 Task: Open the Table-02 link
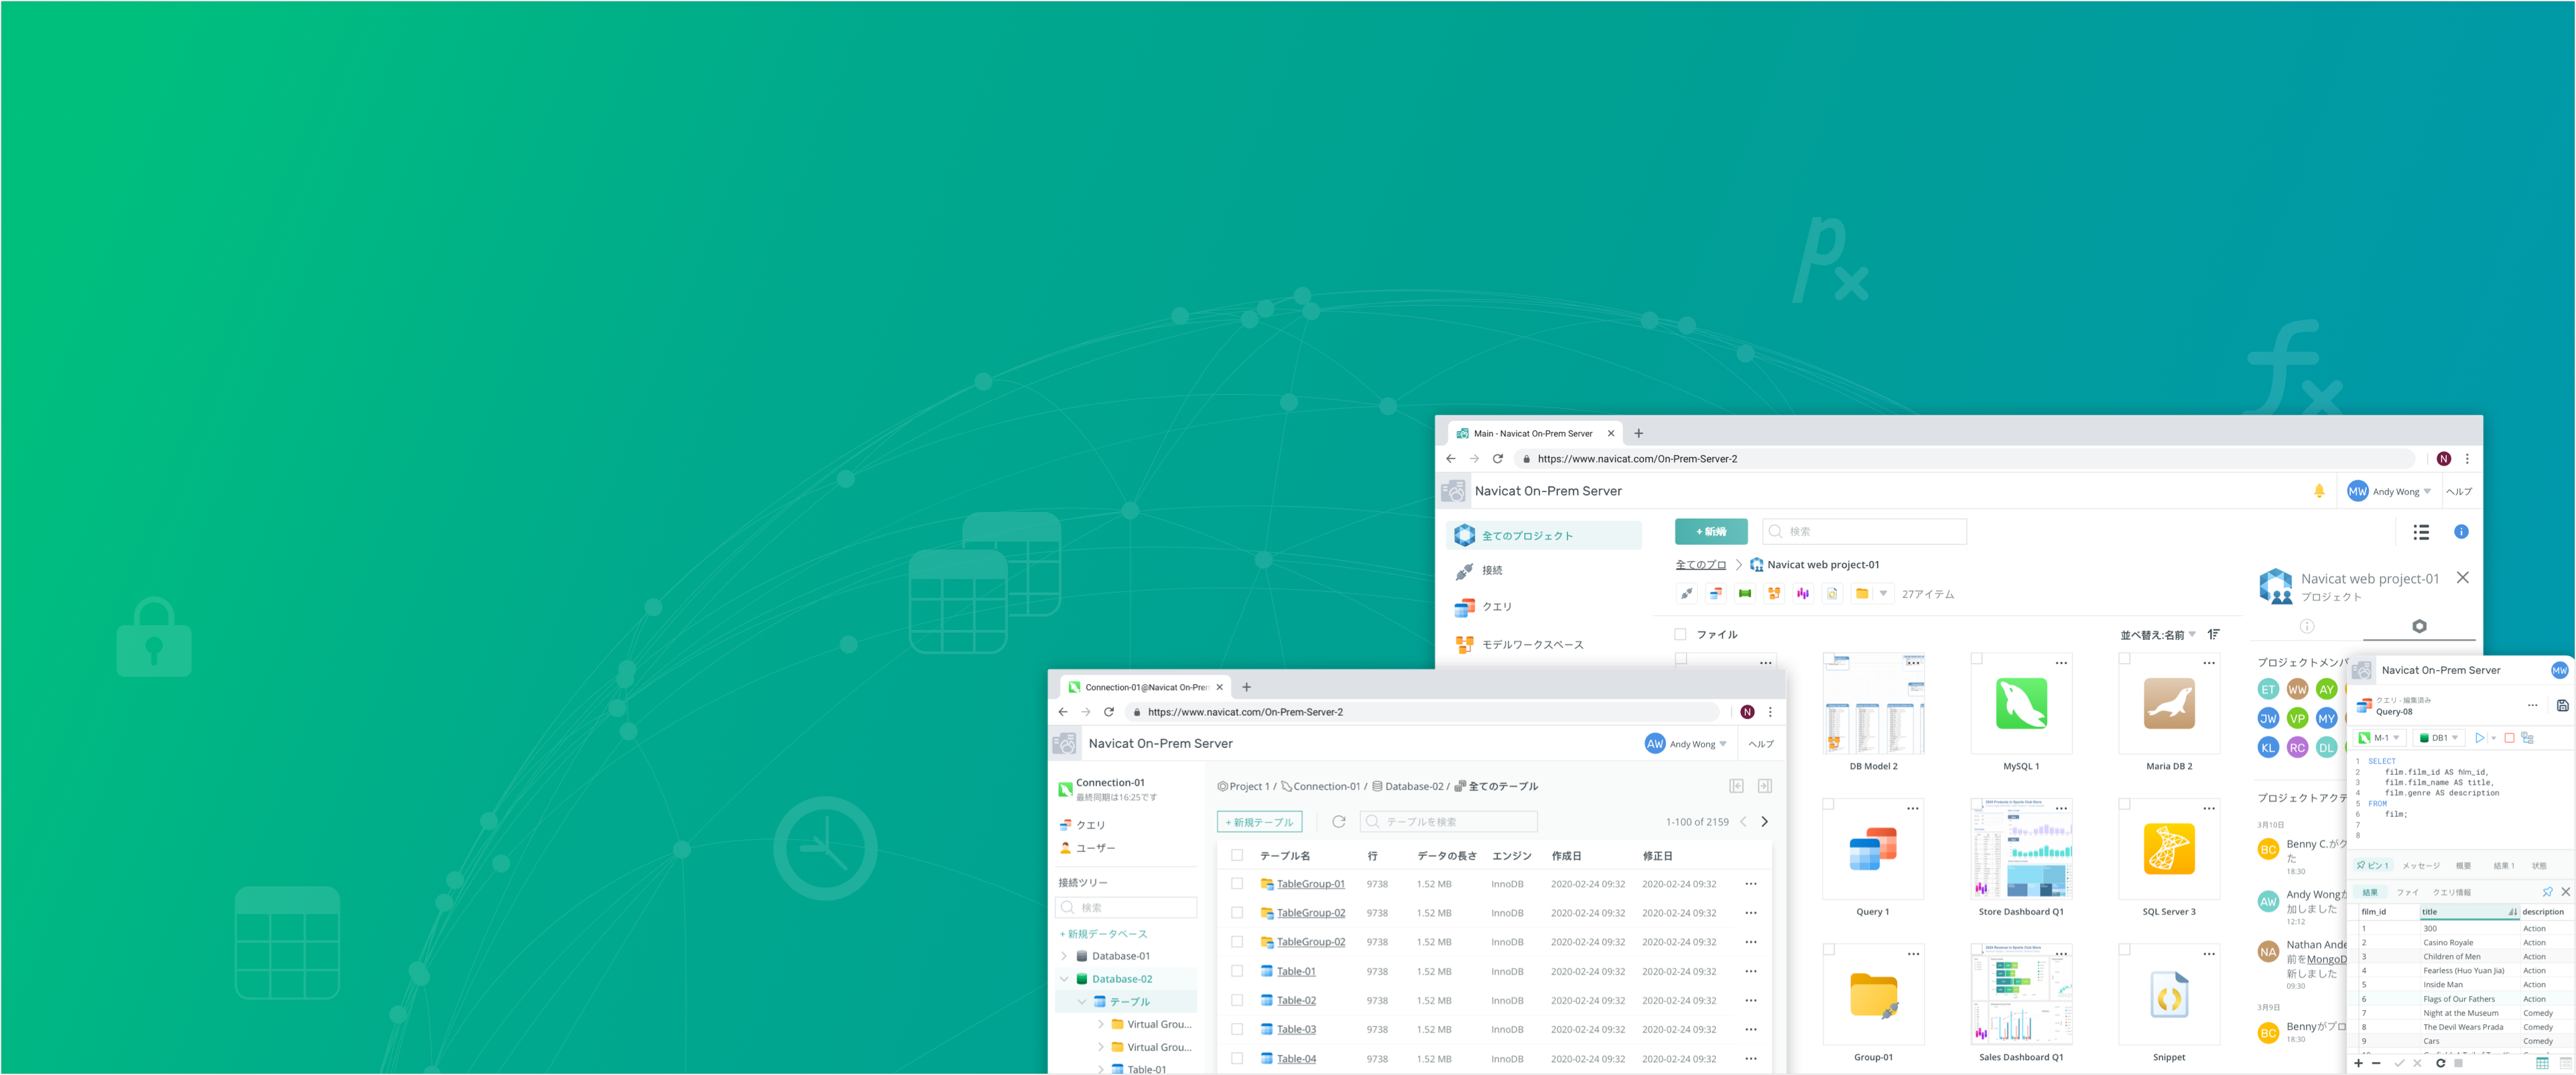tap(1296, 1000)
